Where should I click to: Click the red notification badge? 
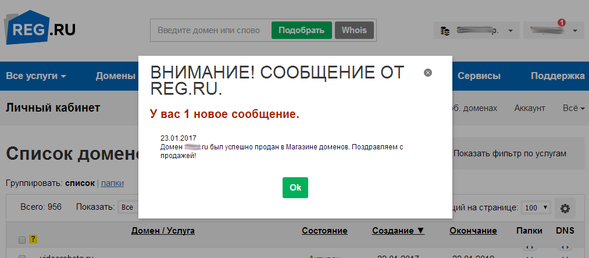[562, 23]
